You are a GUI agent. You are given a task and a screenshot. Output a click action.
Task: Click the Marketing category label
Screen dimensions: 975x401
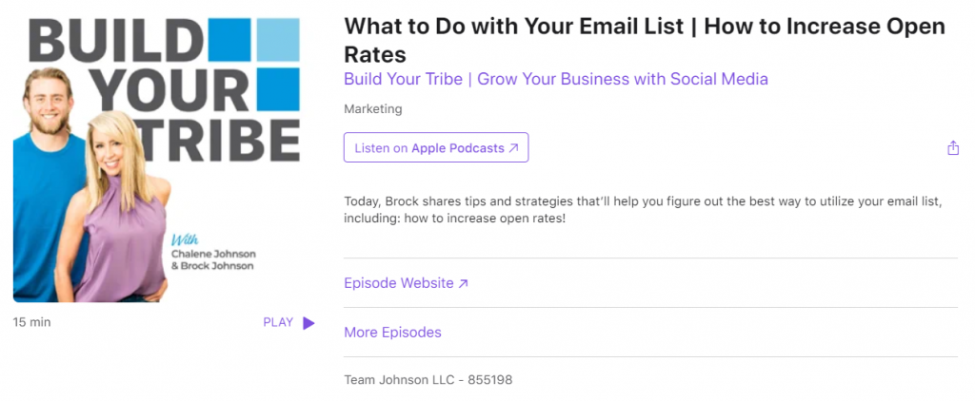click(373, 109)
